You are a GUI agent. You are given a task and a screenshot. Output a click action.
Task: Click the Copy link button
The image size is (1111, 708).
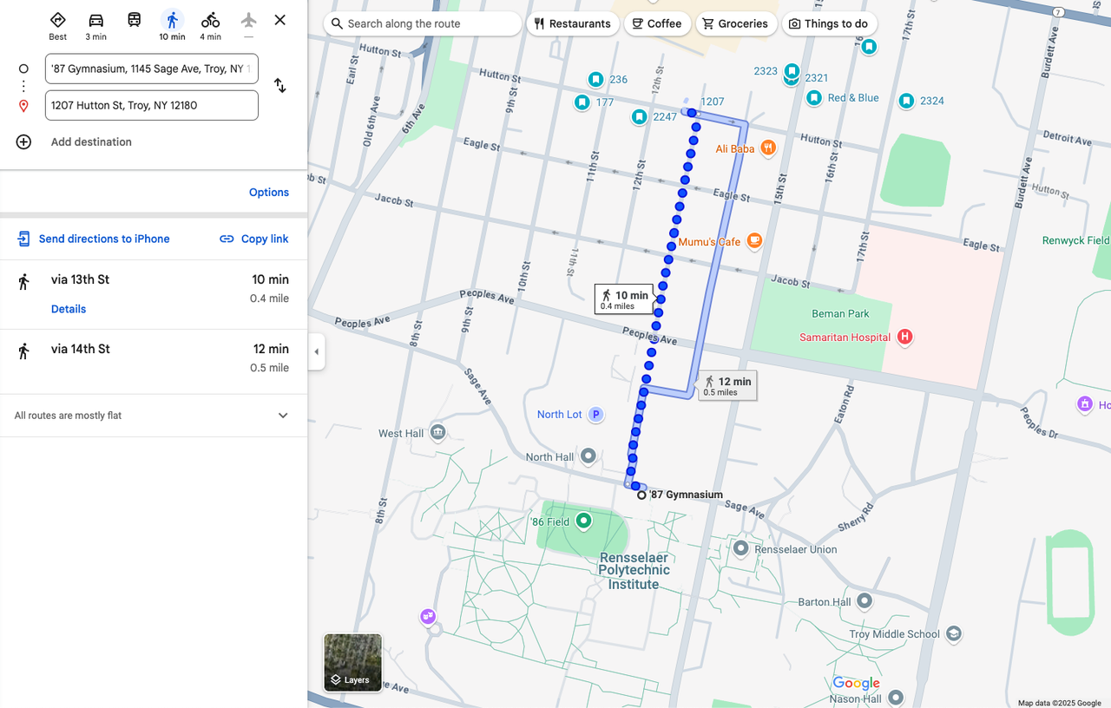pos(254,239)
